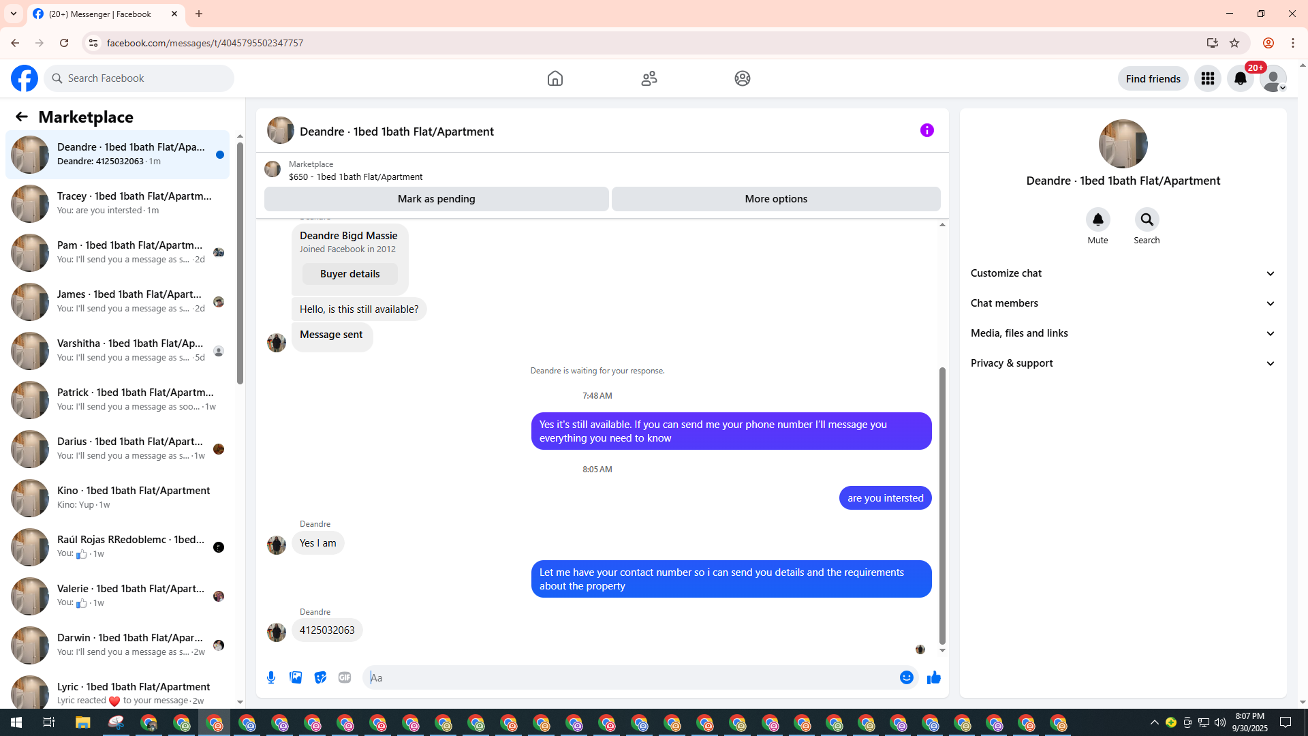Click the voice clip microphone icon
Image resolution: width=1308 pixels, height=736 pixels.
pyautogui.click(x=271, y=677)
